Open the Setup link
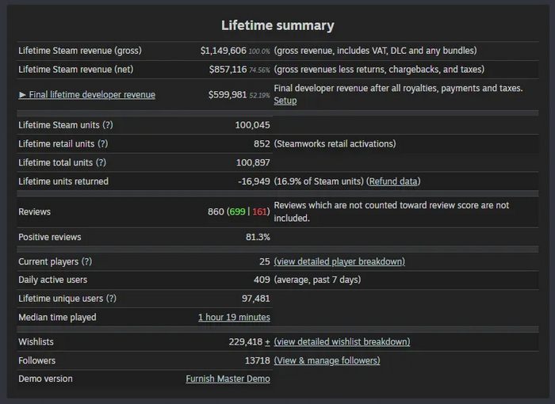Image resolution: width=555 pixels, height=404 pixels. coord(285,101)
